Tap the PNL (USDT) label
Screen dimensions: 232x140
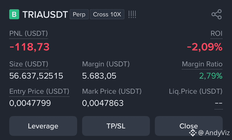click(29, 33)
